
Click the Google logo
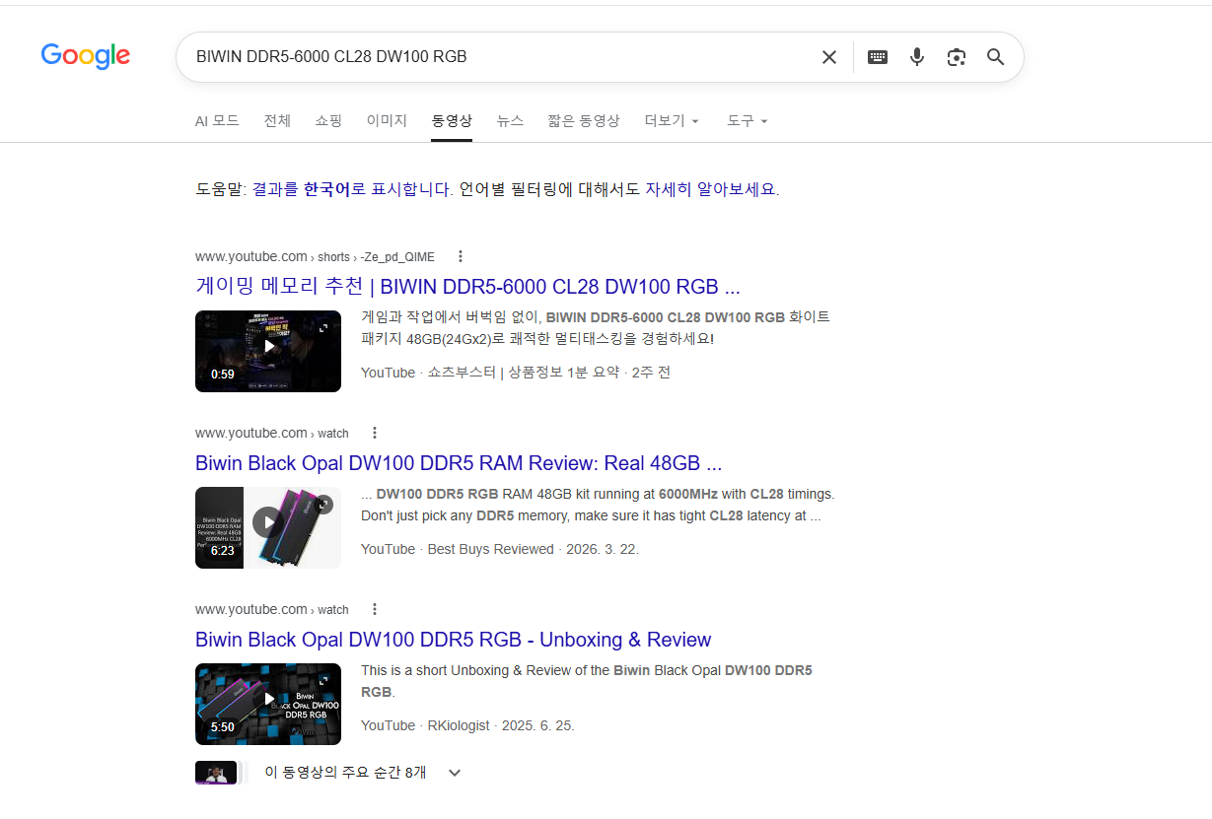[x=86, y=56]
